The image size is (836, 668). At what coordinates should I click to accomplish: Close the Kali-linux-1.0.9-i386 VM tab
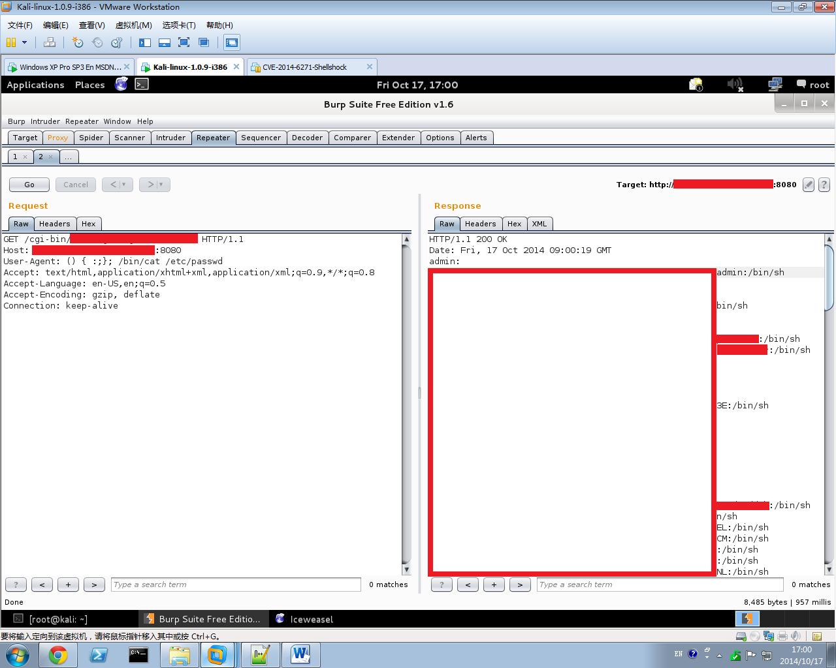coord(236,67)
